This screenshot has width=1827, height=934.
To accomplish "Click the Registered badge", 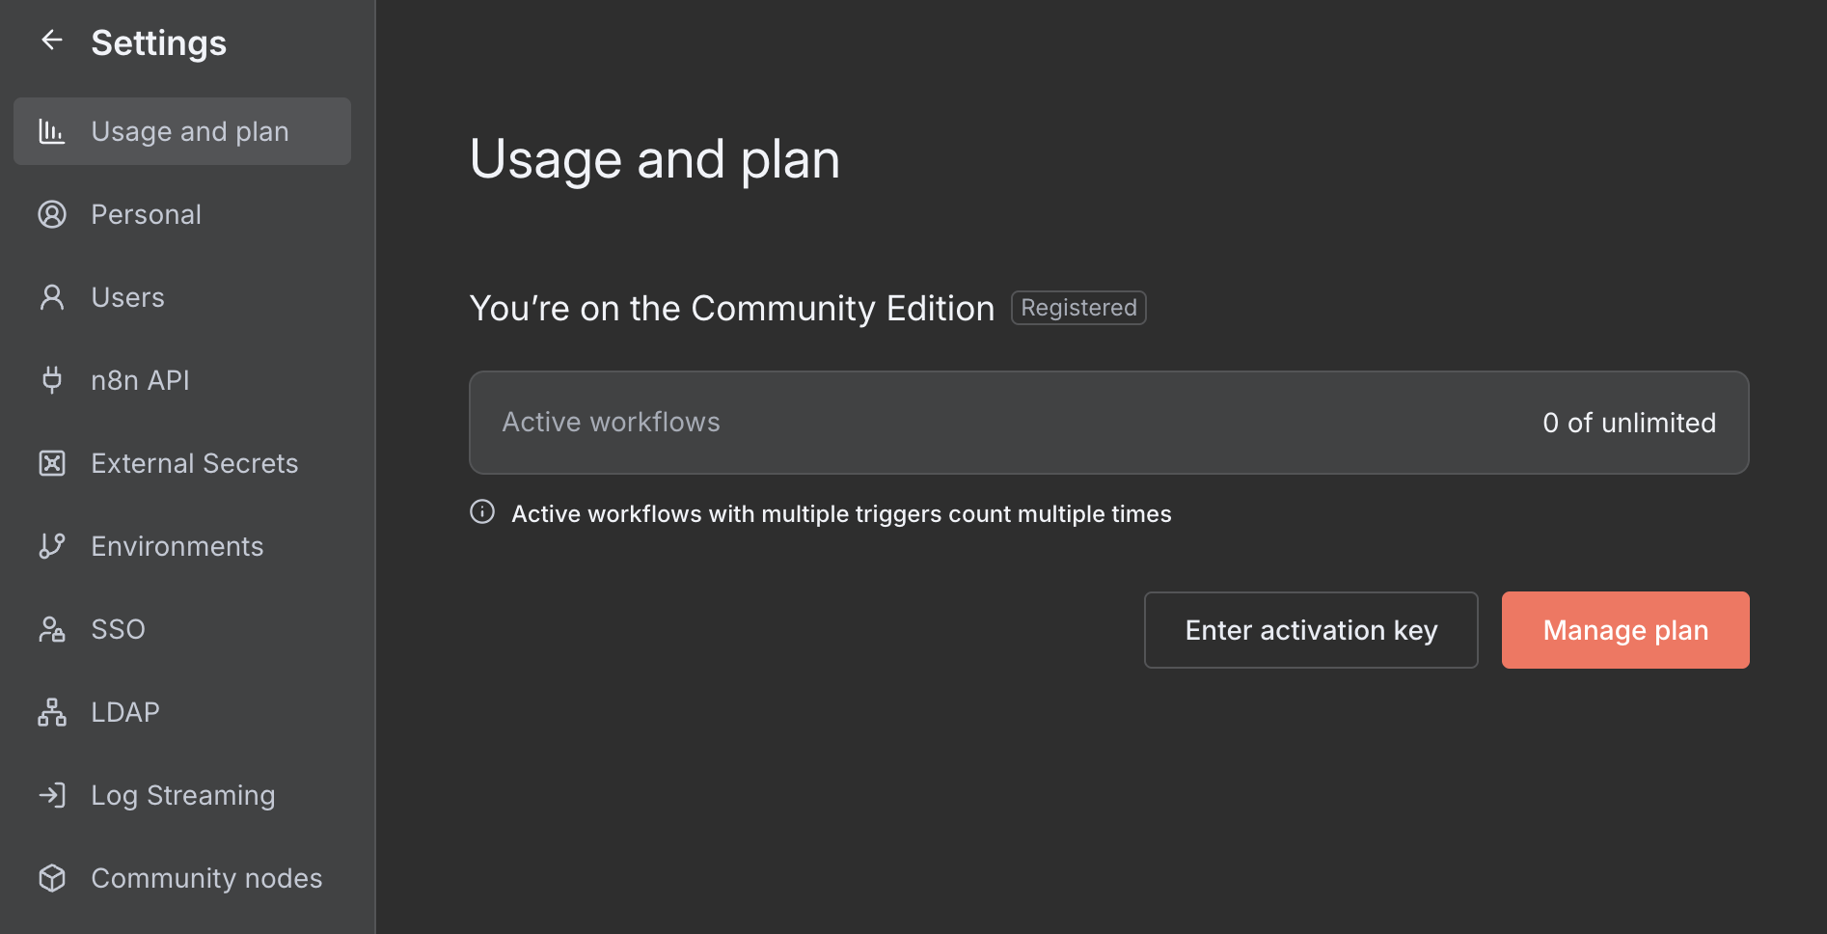I will 1077,308.
